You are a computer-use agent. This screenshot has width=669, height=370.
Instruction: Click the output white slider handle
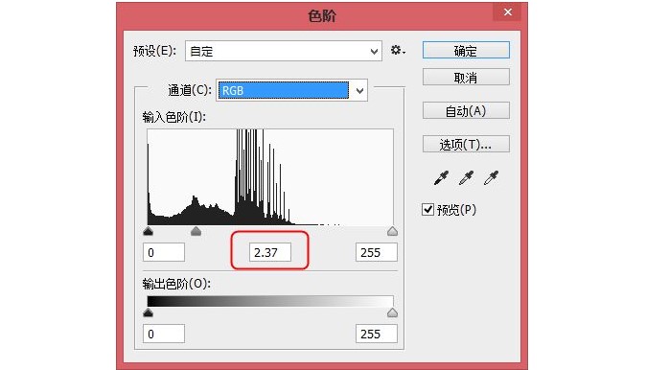click(x=392, y=312)
